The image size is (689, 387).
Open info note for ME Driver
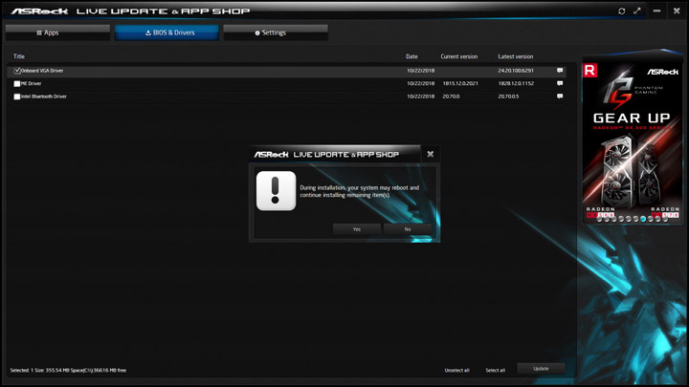tap(560, 83)
